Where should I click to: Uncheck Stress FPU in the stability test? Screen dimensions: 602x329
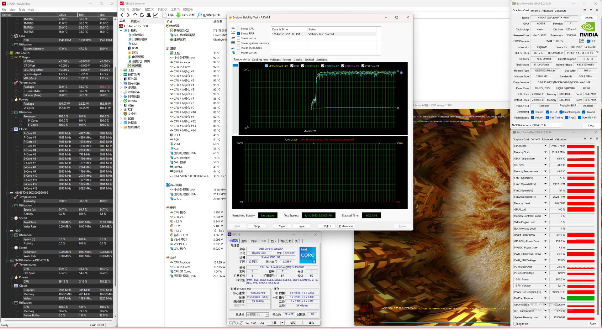point(239,33)
